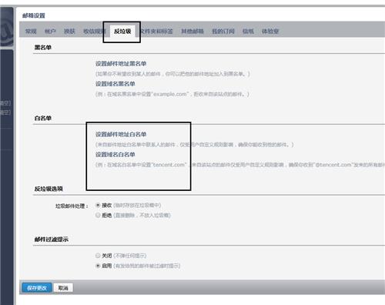The image size is (385, 305).
Task: Click the 设置邮件地址黑名单 link
Action: click(x=121, y=64)
